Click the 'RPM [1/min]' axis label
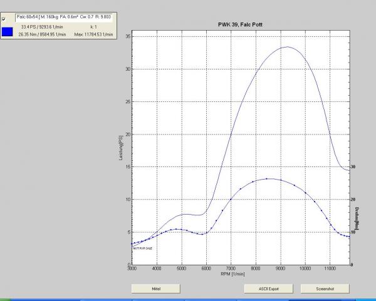This screenshot has width=376, height=301. tap(232, 274)
